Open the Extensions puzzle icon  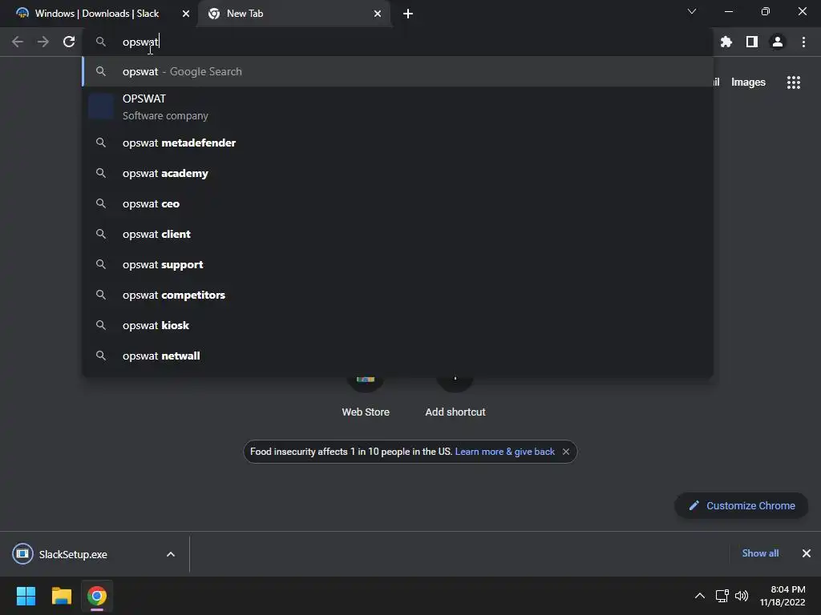point(726,42)
